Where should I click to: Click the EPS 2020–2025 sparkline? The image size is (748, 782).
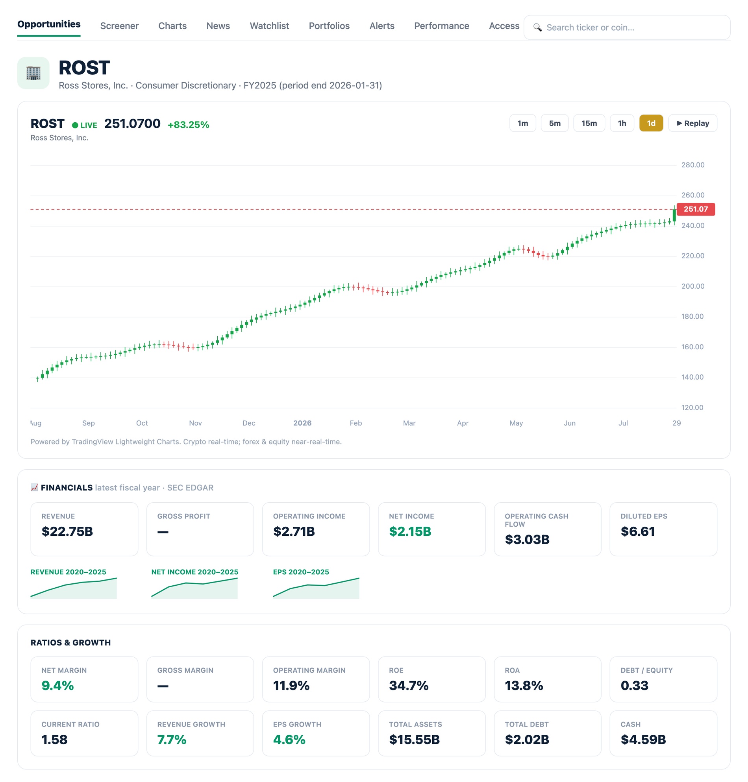pos(316,588)
